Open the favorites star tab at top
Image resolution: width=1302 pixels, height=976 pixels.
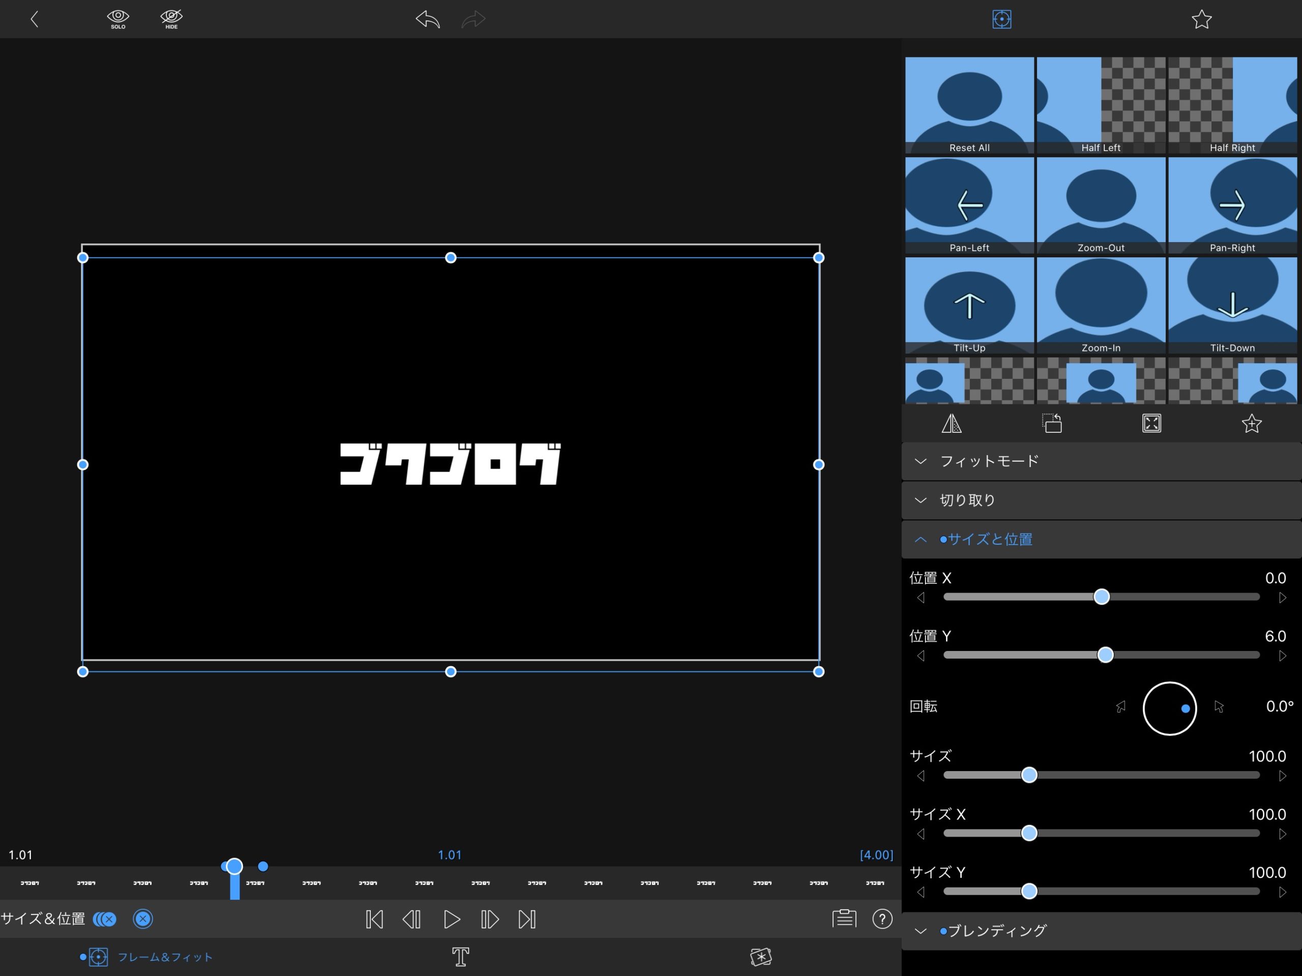click(x=1201, y=19)
